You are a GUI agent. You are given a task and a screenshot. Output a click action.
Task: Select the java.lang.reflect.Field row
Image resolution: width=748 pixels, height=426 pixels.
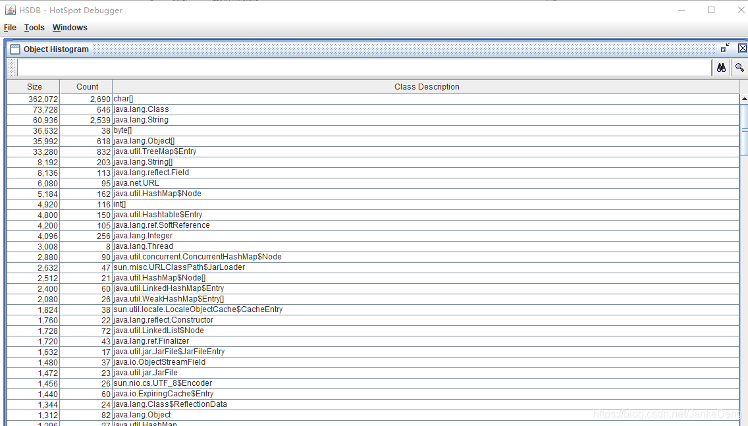pyautogui.click(x=373, y=173)
